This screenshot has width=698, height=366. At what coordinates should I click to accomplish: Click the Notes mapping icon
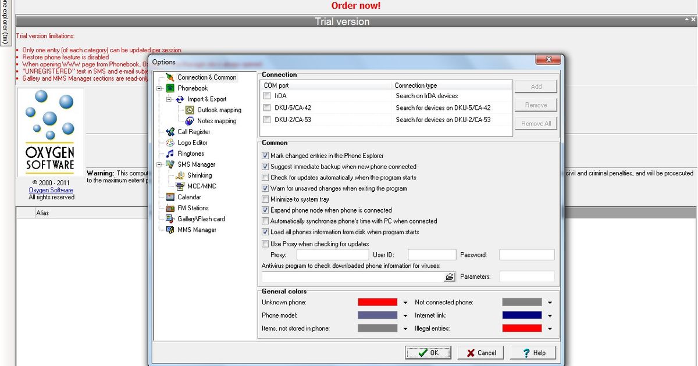[190, 121]
